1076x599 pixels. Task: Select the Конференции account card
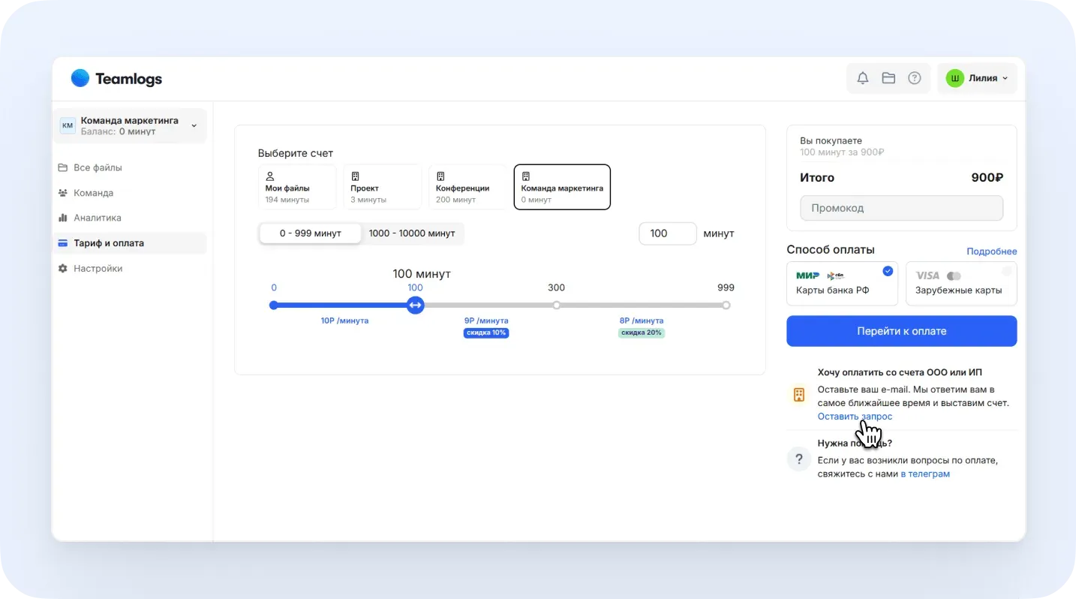tap(468, 187)
